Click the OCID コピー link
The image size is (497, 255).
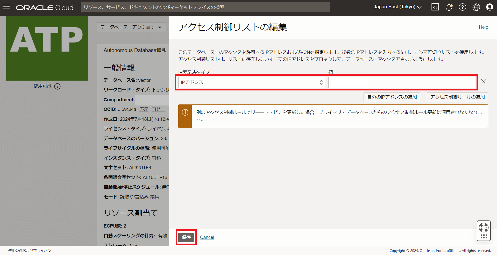tap(158, 109)
